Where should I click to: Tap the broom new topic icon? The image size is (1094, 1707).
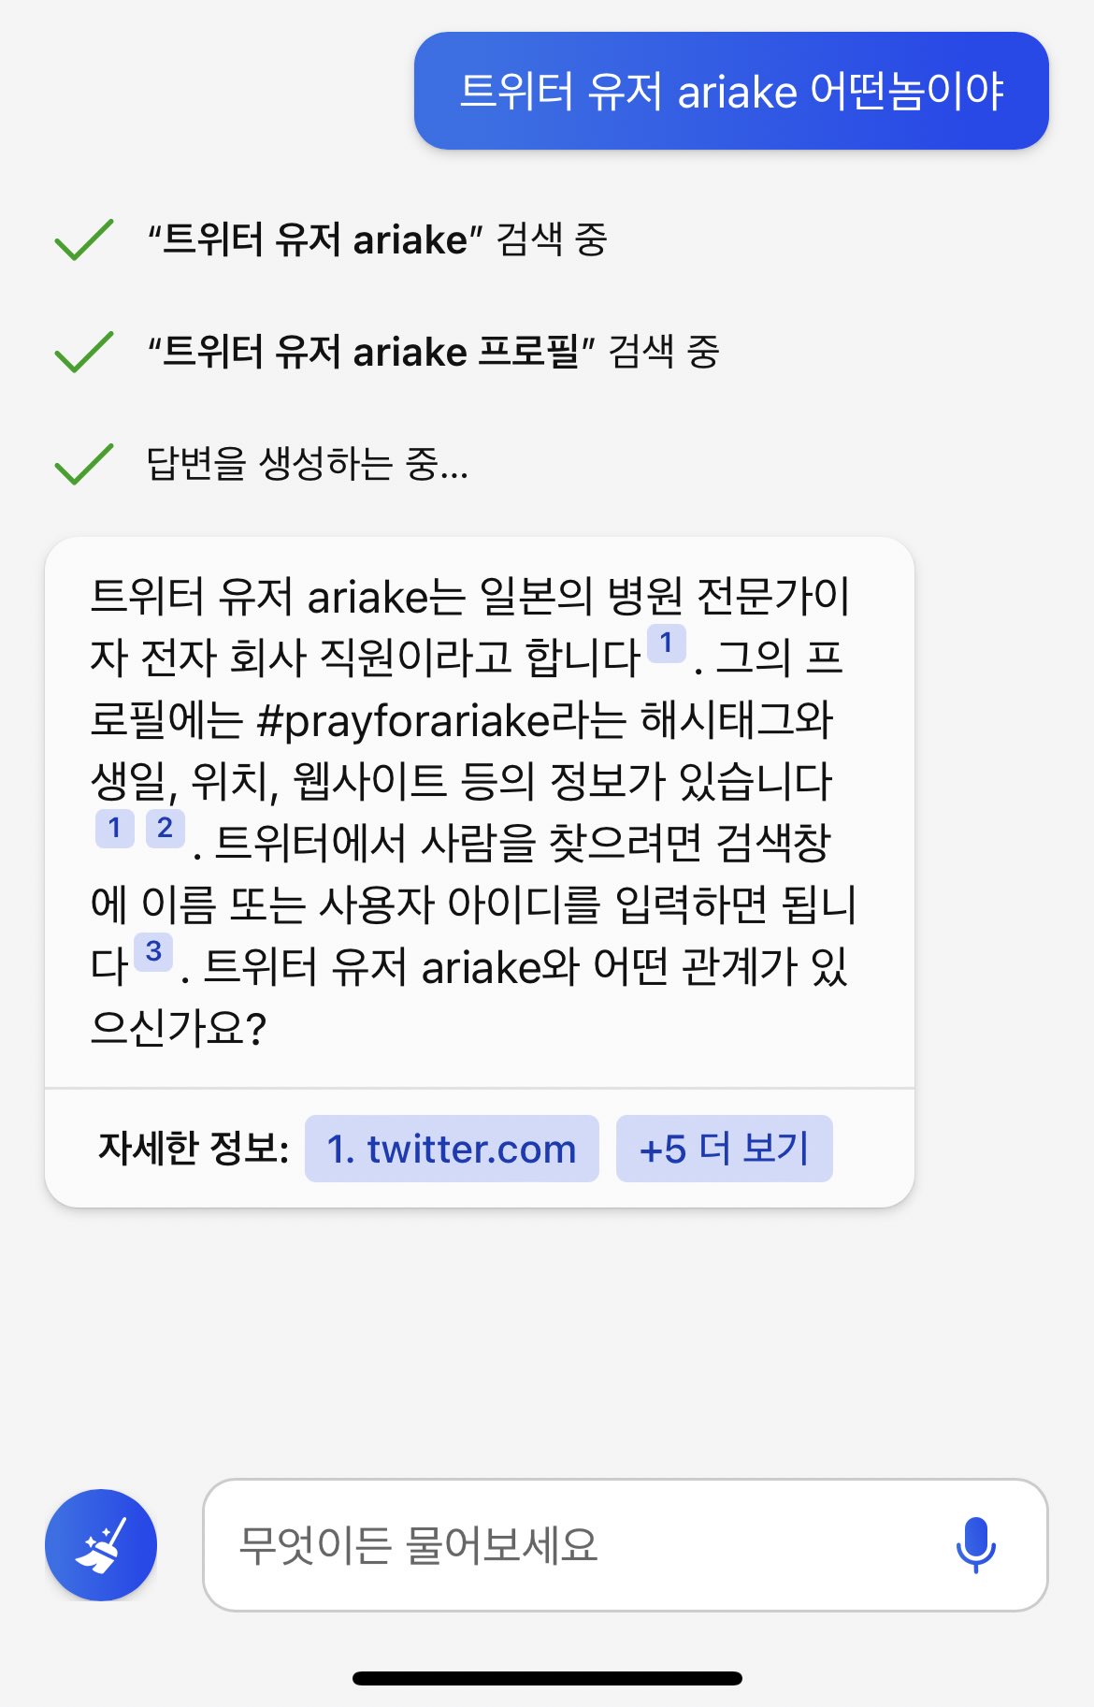pyautogui.click(x=101, y=1544)
